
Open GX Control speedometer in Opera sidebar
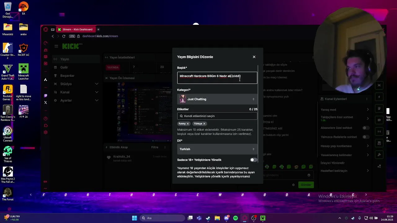(46, 43)
